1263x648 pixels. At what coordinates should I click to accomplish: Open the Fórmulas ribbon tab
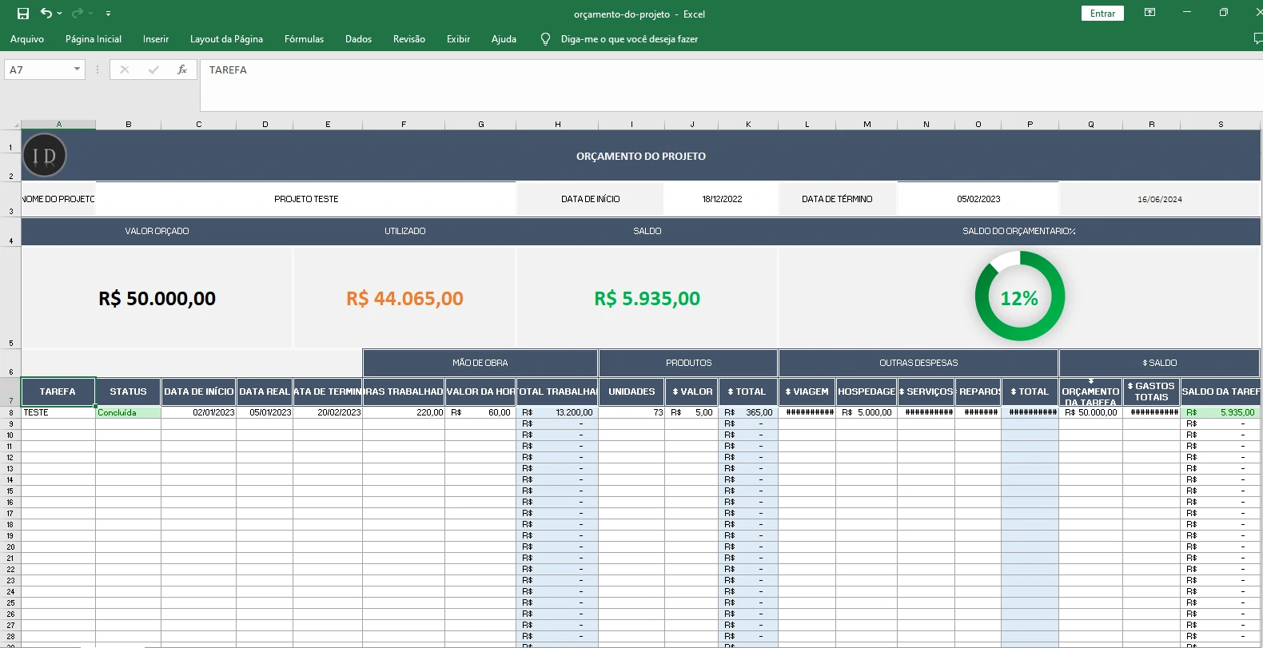pos(304,39)
